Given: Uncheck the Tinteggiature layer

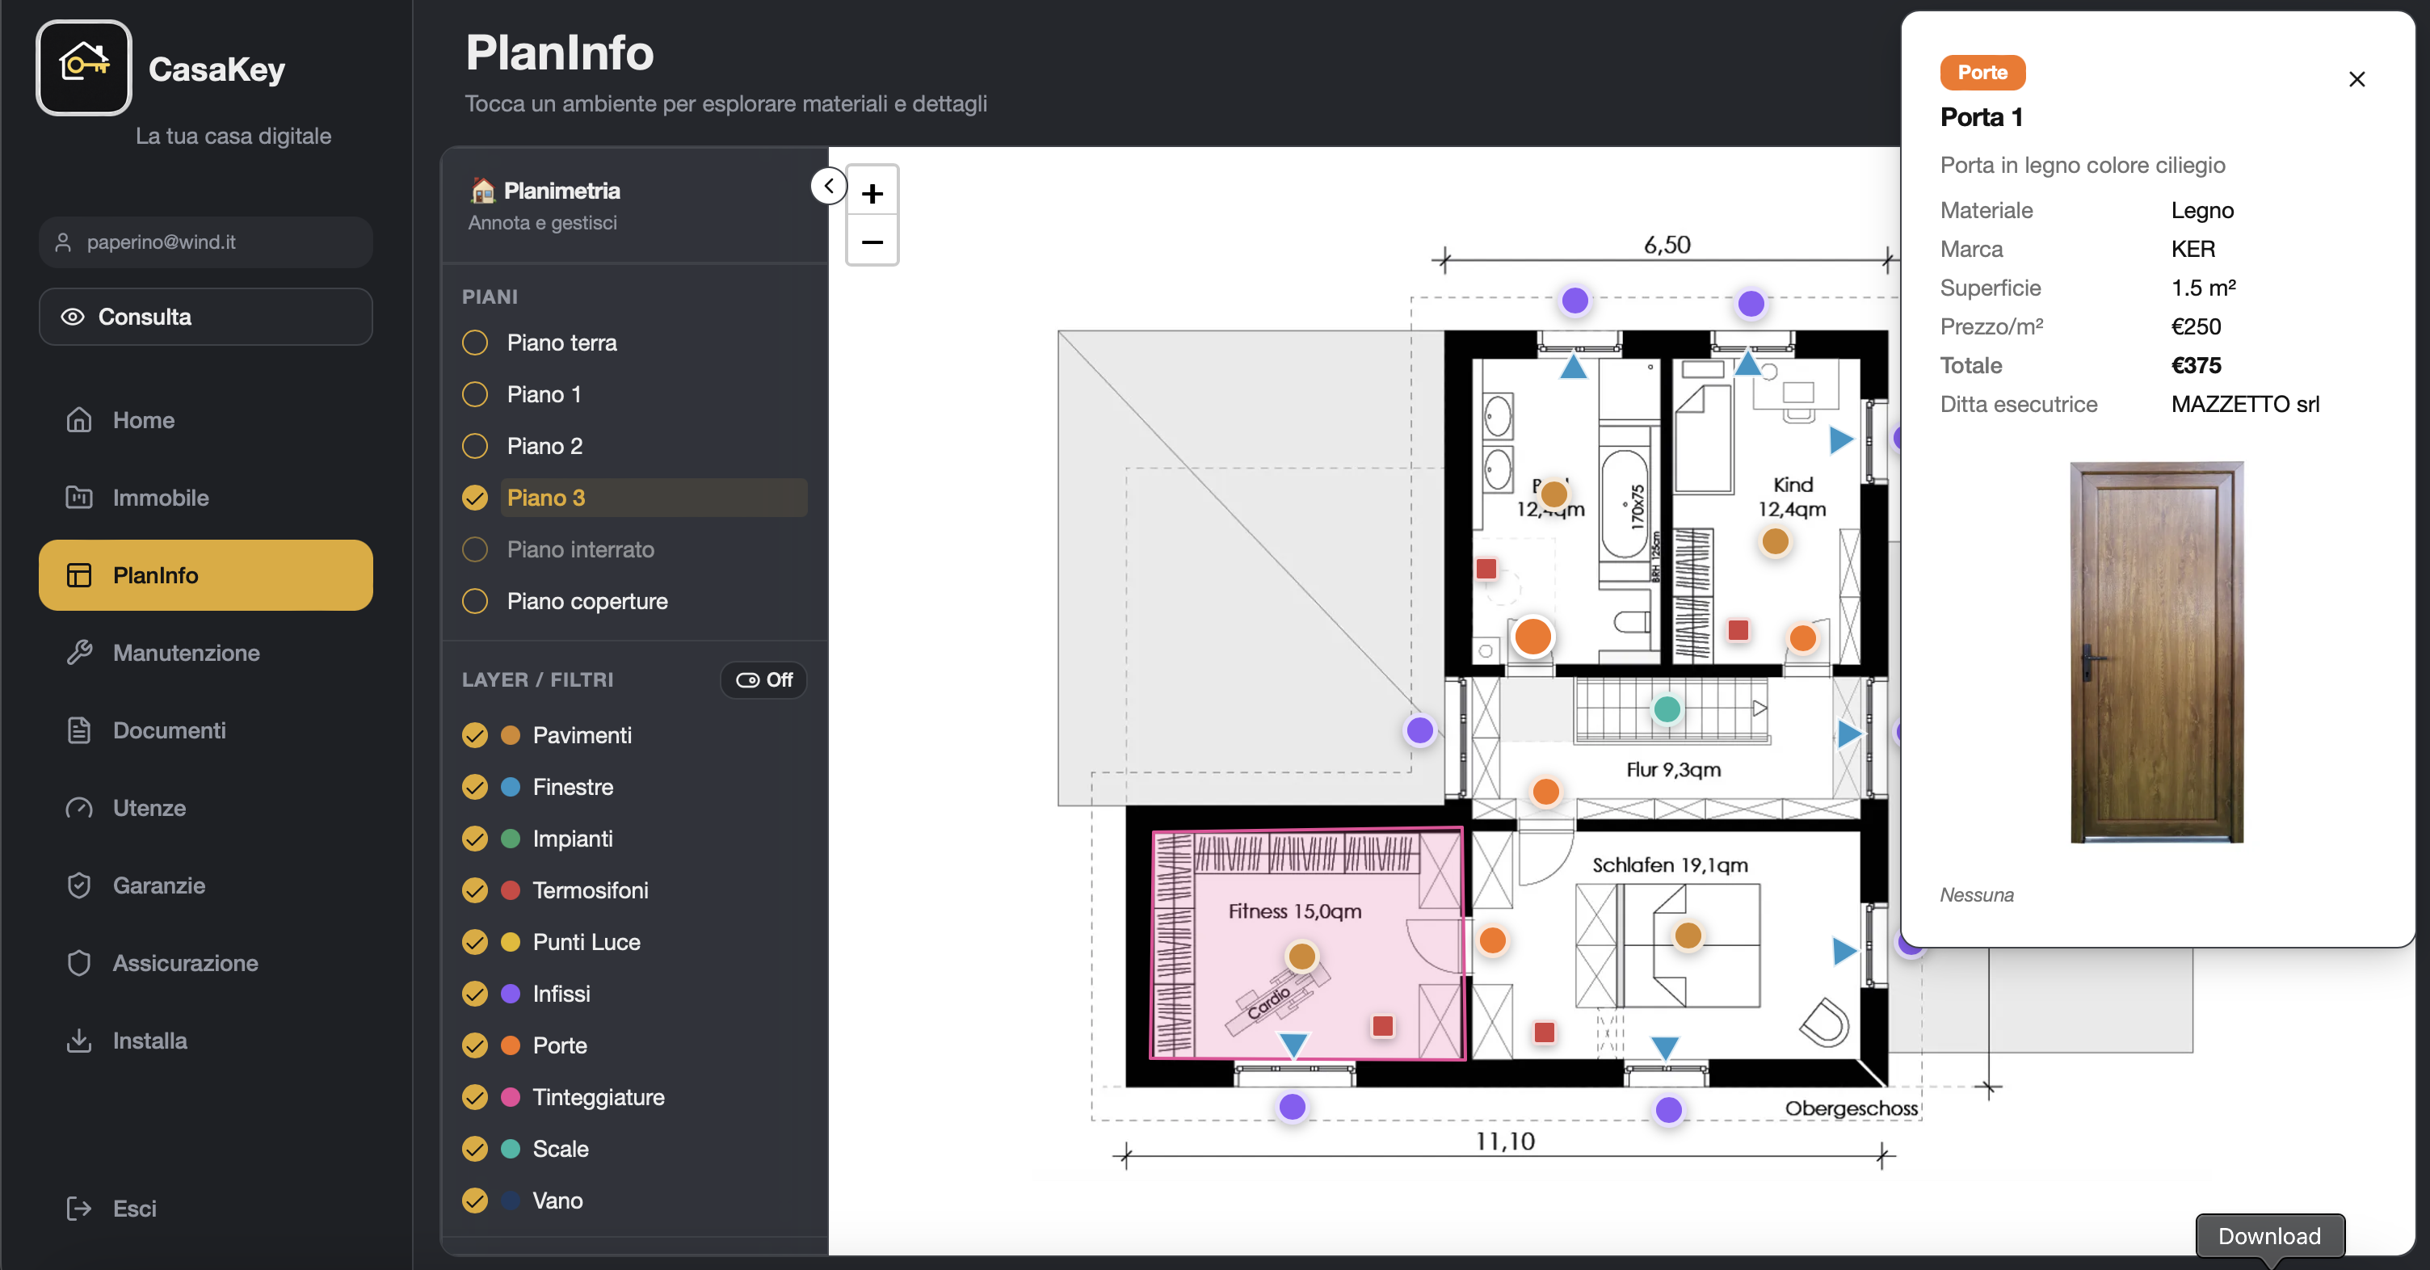Looking at the screenshot, I should click(x=474, y=1097).
